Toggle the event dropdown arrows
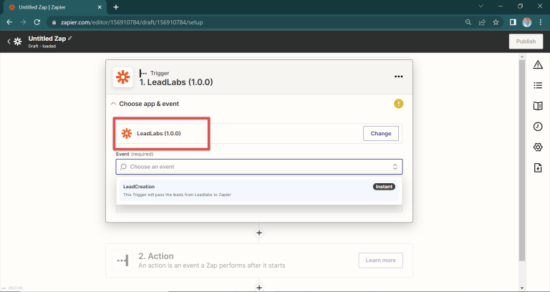 tap(395, 167)
